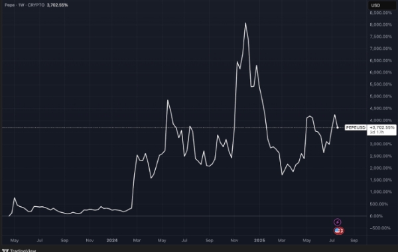The image size is (398, 252).
Task: Select the +3,702.55% current price label
Action: pyautogui.click(x=382, y=127)
